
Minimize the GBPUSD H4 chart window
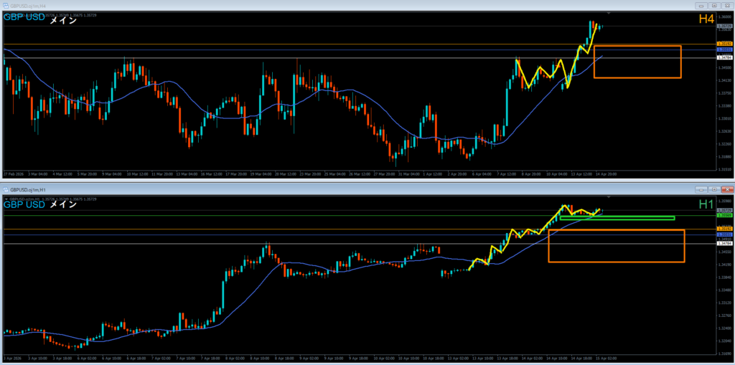coord(702,6)
